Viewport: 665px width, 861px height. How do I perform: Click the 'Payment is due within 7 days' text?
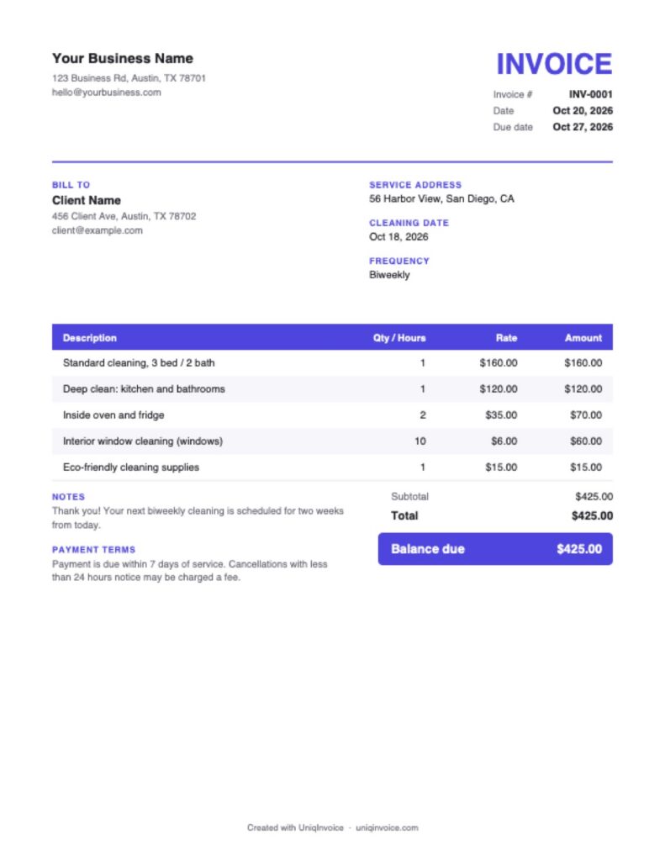pyautogui.click(x=189, y=571)
